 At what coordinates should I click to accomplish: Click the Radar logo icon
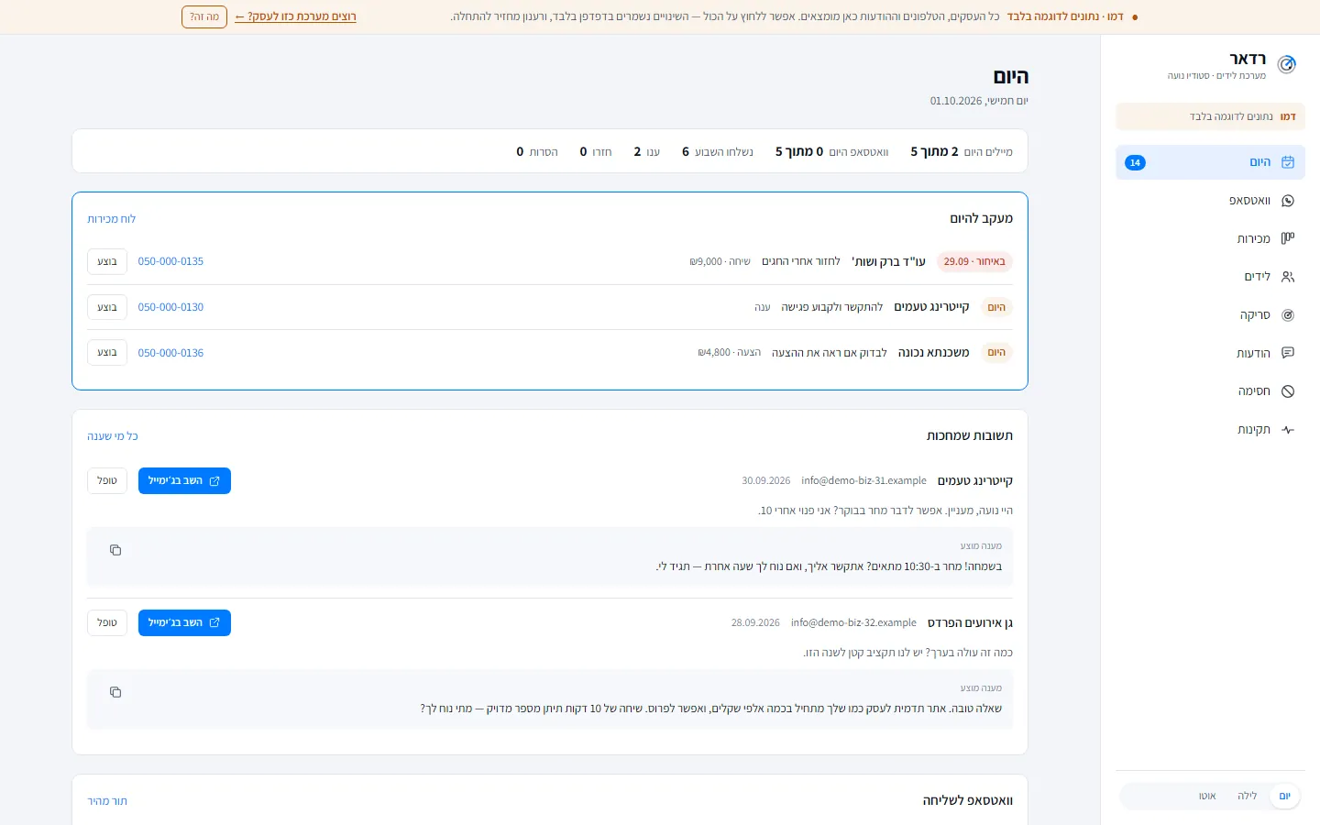coord(1287,64)
